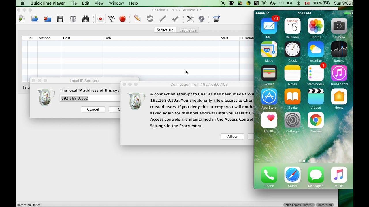The height and width of the screenshot is (207, 369).
Task: Click the Open Session folder icon
Action: [x=35, y=19]
